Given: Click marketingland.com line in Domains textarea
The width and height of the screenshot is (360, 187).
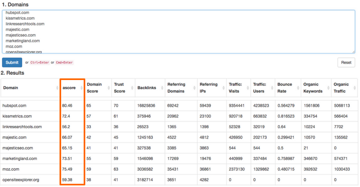Looking at the screenshot, I should pos(23,41).
